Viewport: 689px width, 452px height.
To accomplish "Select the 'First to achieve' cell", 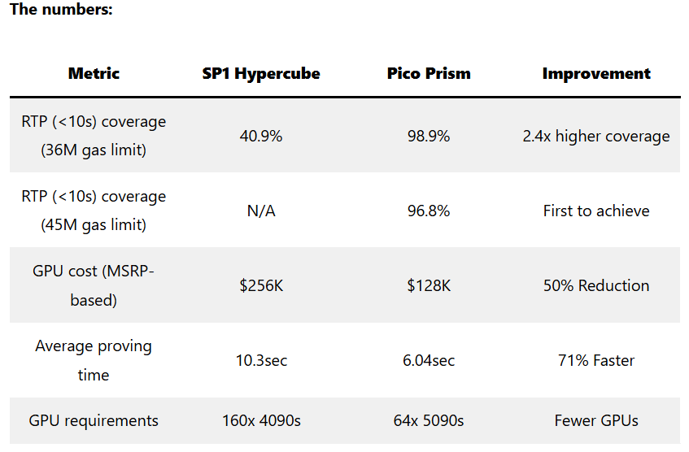I will pyautogui.click(x=596, y=211).
